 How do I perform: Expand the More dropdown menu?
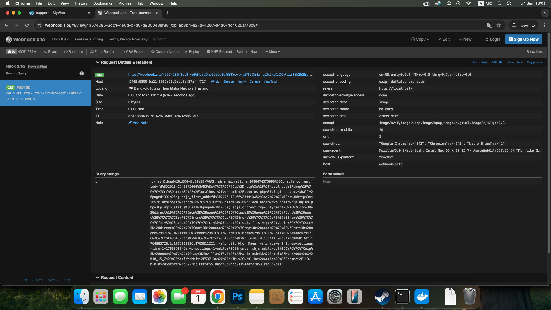tap(272, 52)
